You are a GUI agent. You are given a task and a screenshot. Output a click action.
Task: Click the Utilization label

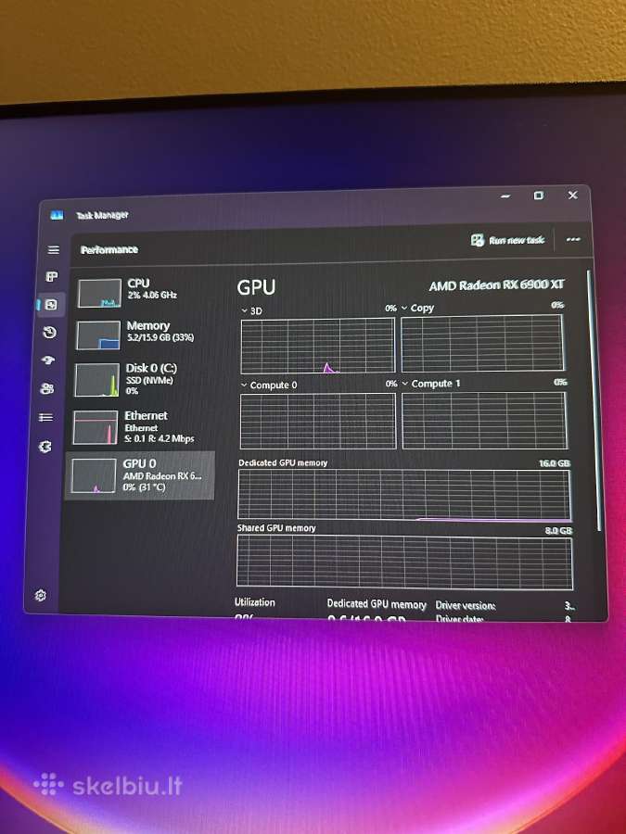pyautogui.click(x=255, y=602)
